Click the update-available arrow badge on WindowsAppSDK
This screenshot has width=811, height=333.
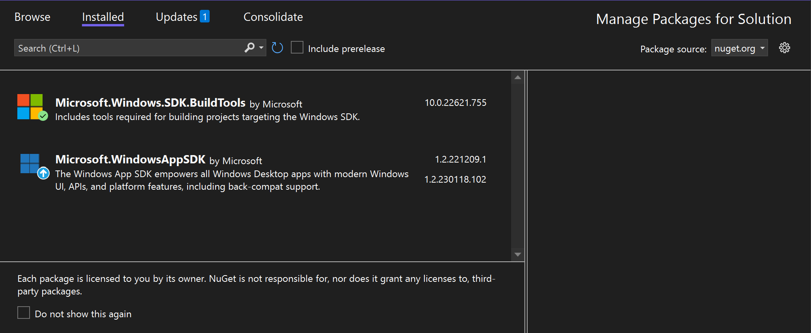43,173
